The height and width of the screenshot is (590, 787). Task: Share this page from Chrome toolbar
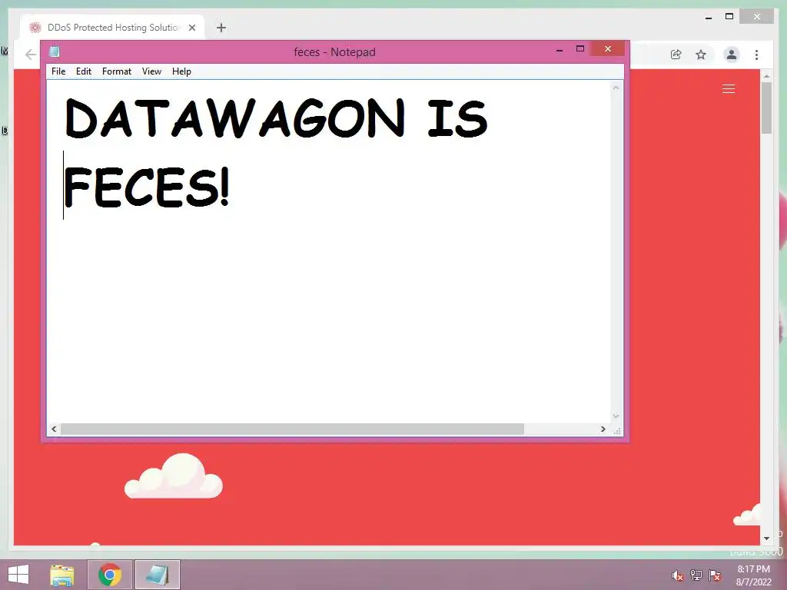click(676, 55)
